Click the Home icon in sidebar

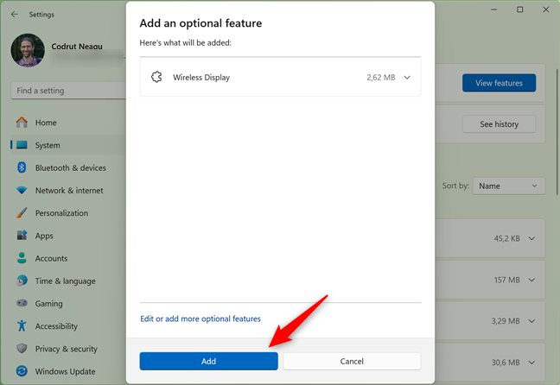coord(22,123)
